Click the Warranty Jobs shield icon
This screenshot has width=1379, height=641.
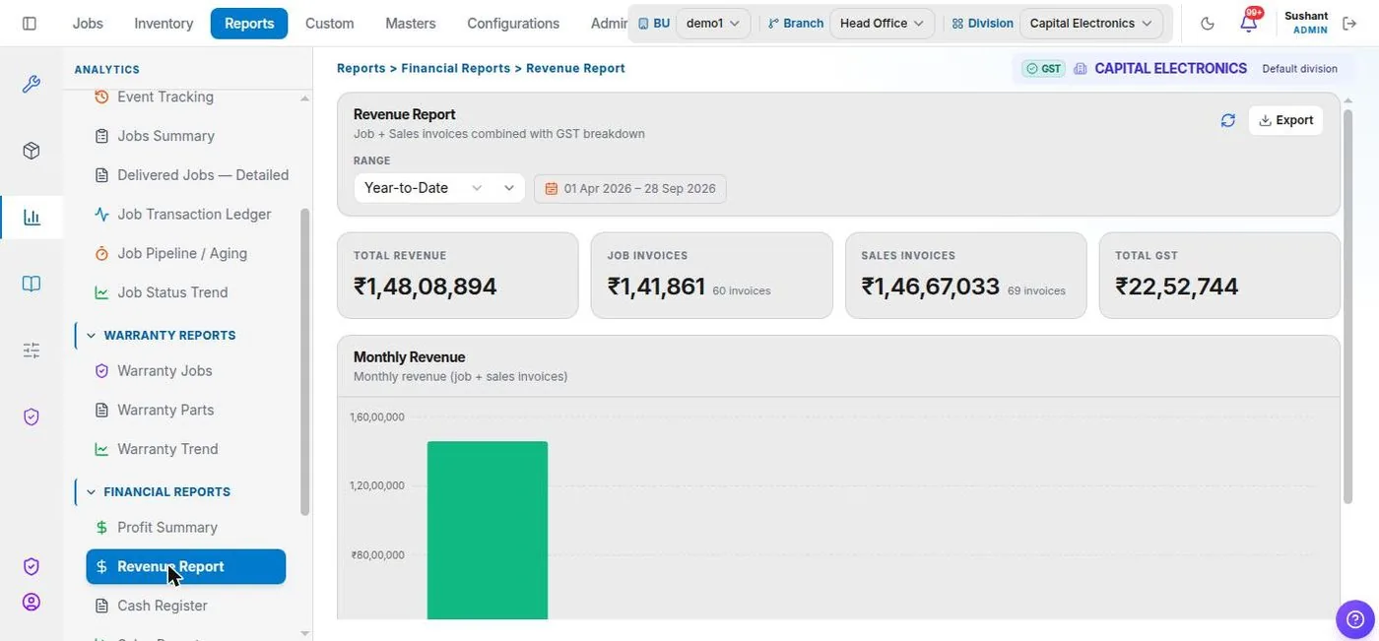101,371
